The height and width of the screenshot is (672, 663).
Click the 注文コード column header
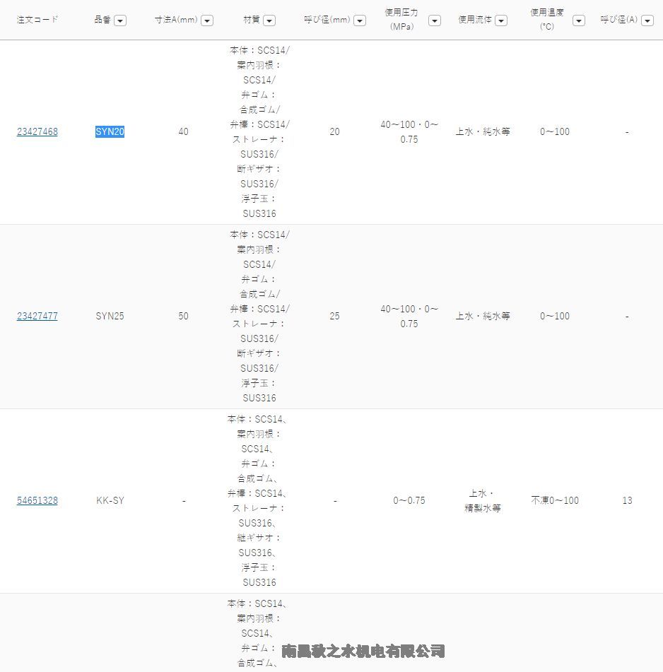click(37, 20)
